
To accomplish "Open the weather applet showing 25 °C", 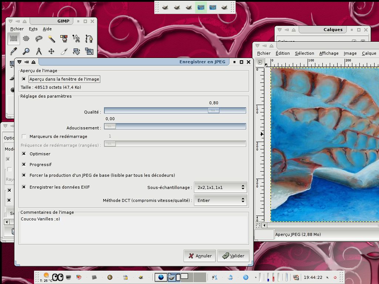I will coord(46,277).
